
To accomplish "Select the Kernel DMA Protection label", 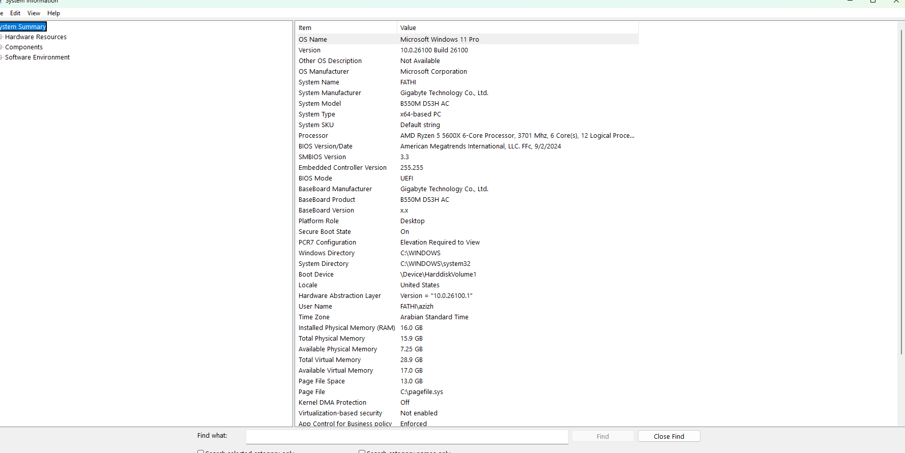I will [x=332, y=403].
